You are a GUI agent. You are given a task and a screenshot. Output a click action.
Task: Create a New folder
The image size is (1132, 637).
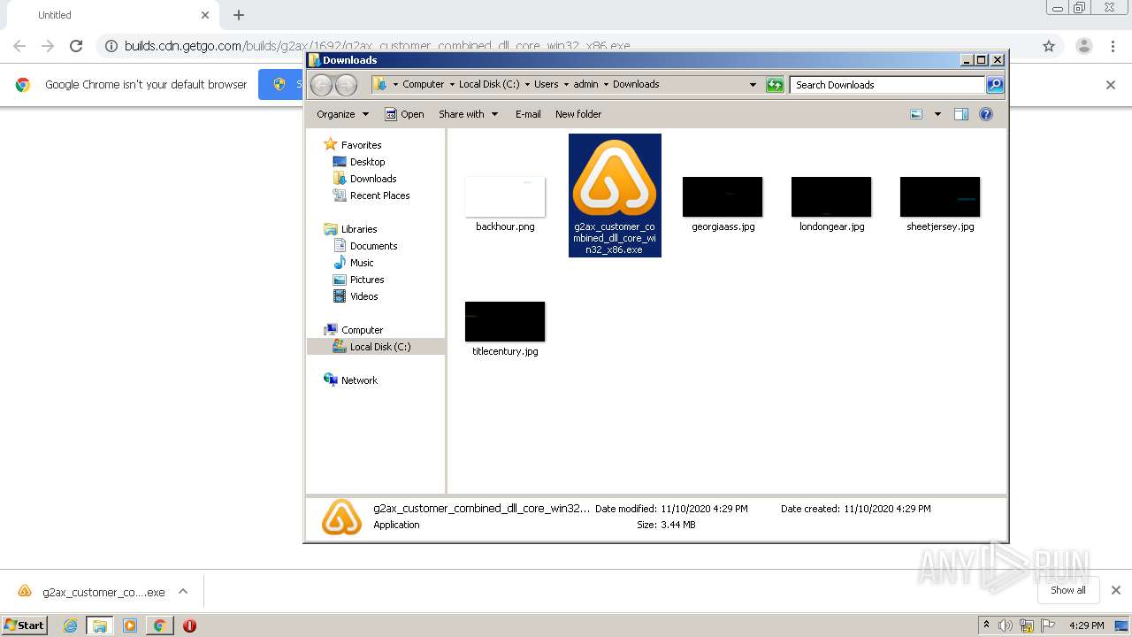[578, 114]
